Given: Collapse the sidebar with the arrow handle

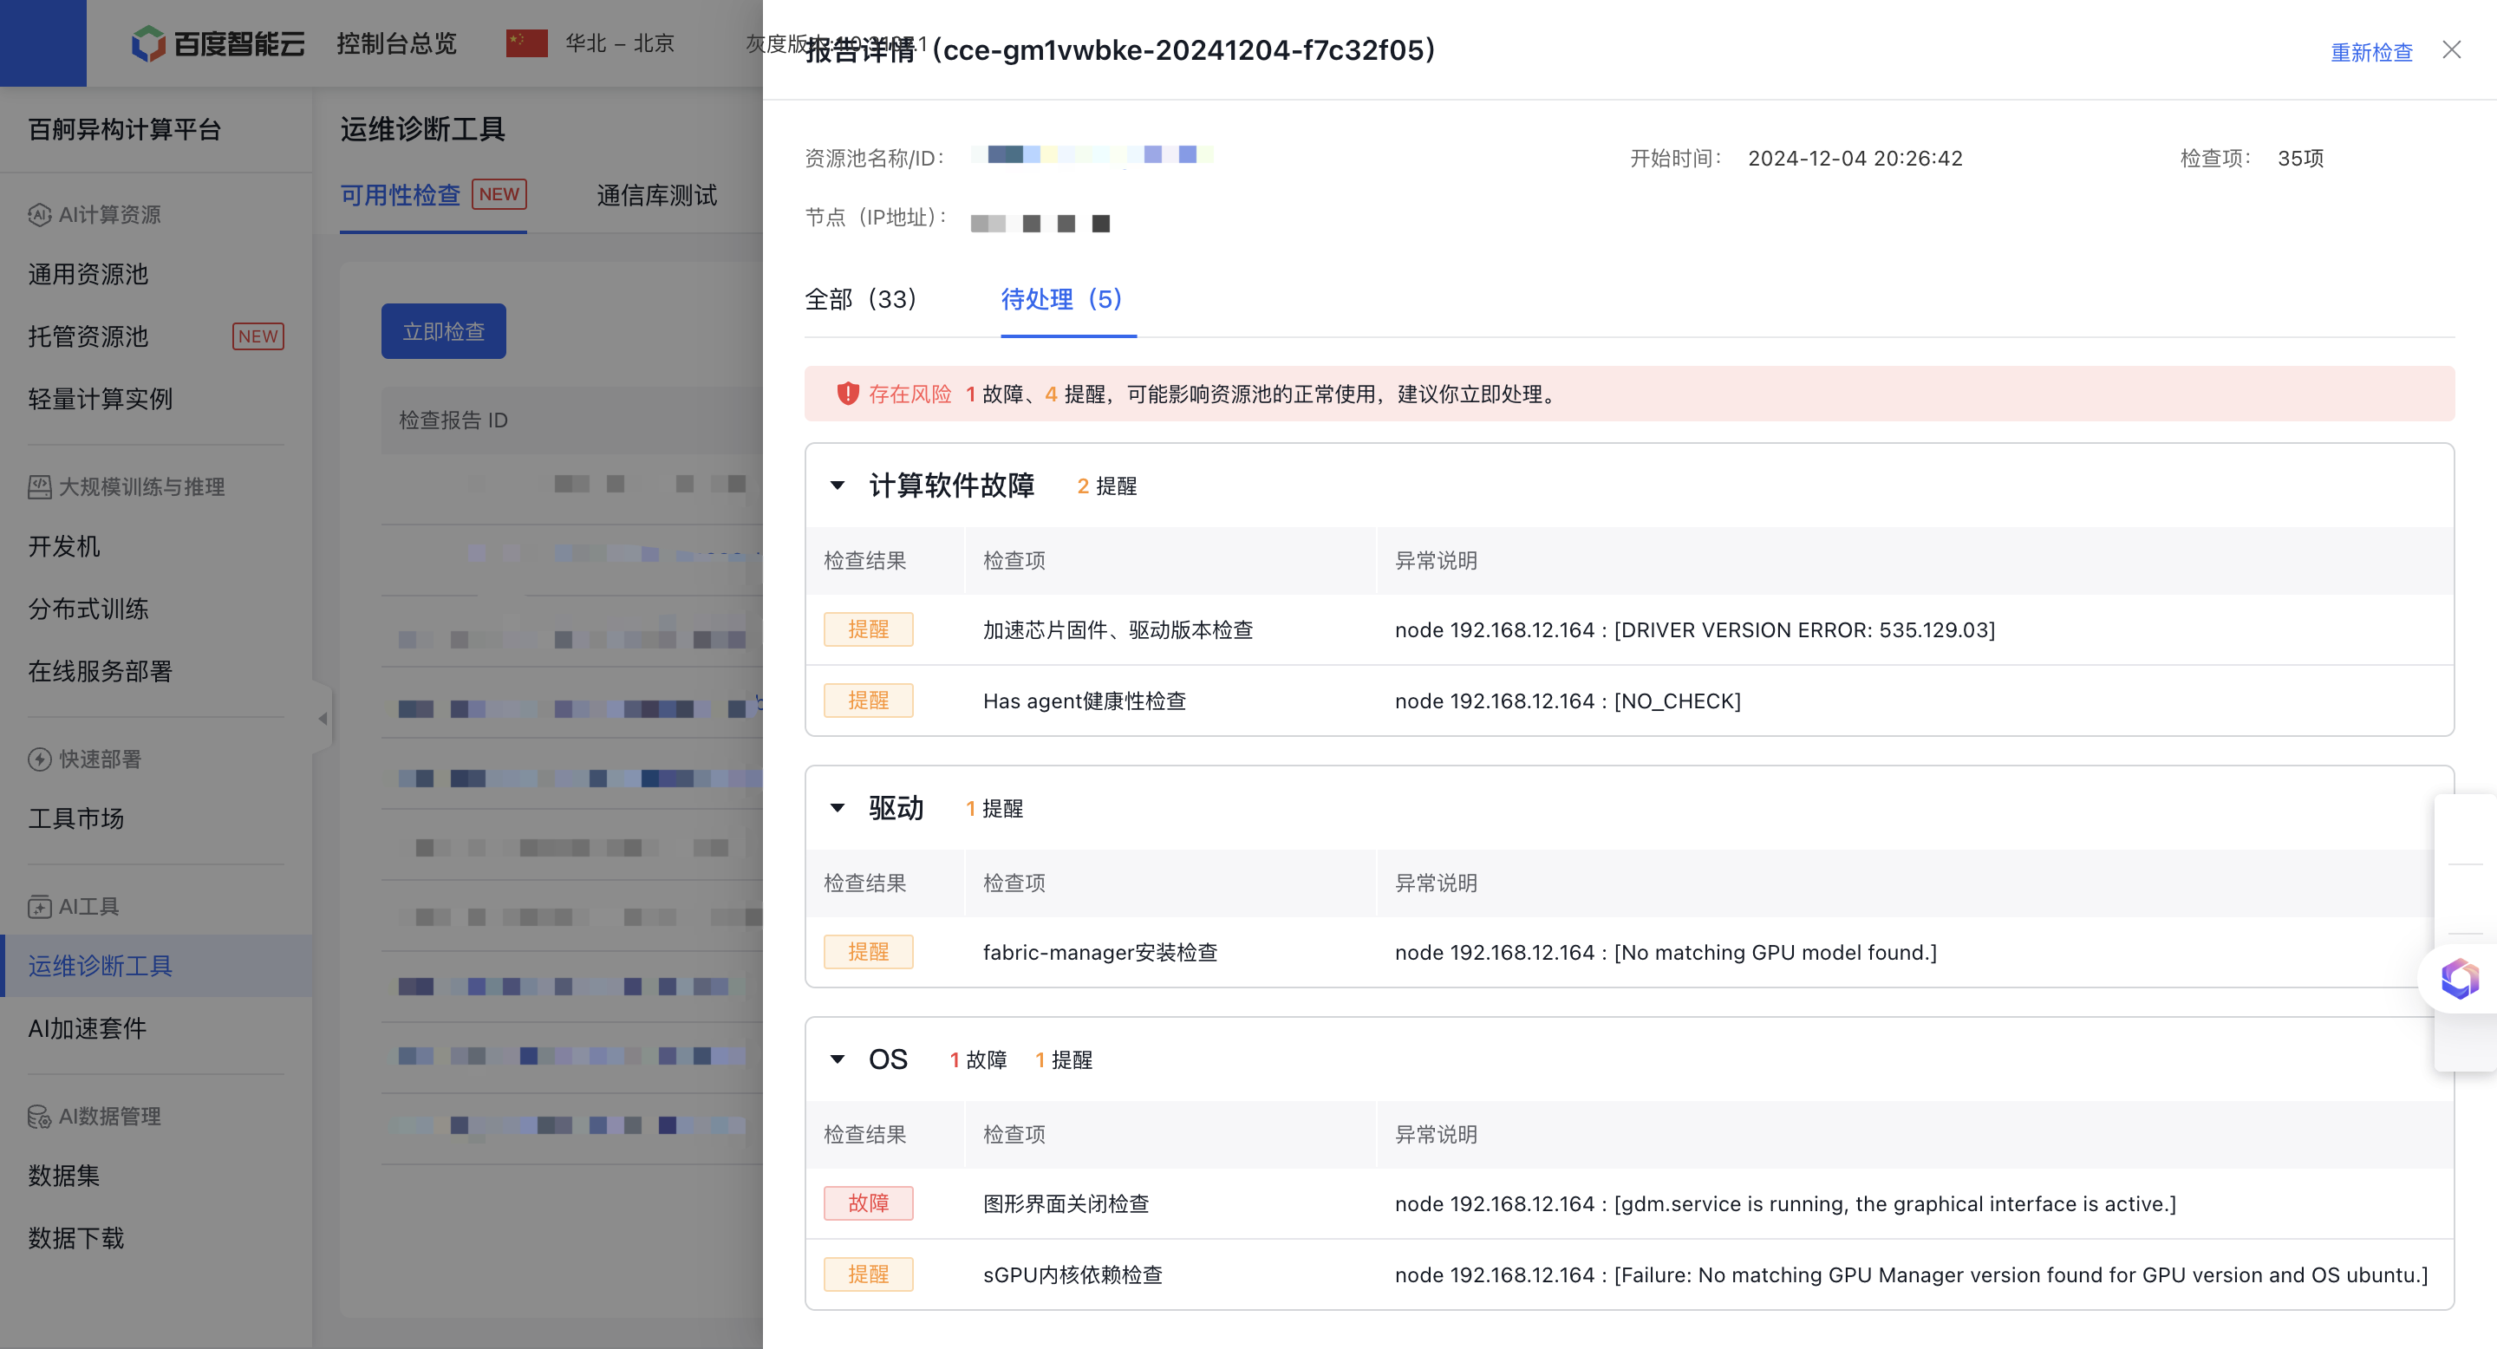Looking at the screenshot, I should (x=323, y=718).
